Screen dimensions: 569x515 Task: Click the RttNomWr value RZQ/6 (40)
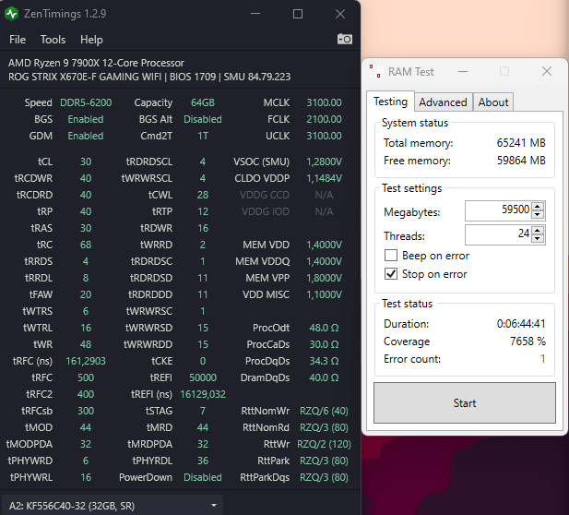click(x=324, y=411)
